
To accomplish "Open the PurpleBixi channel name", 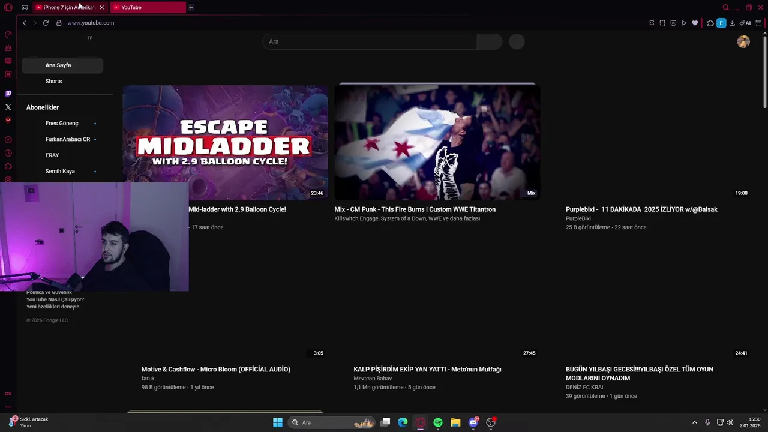I will coord(578,218).
